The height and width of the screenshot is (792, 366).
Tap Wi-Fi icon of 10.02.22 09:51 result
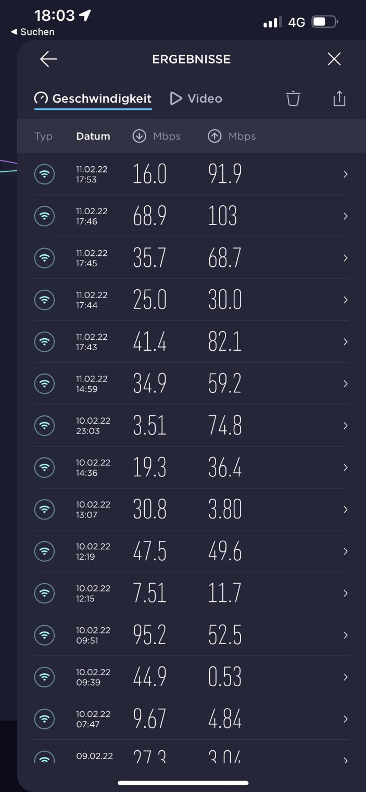44,635
